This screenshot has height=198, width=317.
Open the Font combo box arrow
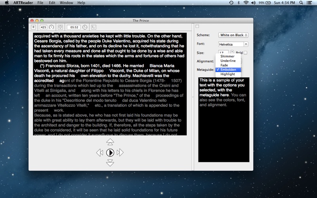(246, 44)
